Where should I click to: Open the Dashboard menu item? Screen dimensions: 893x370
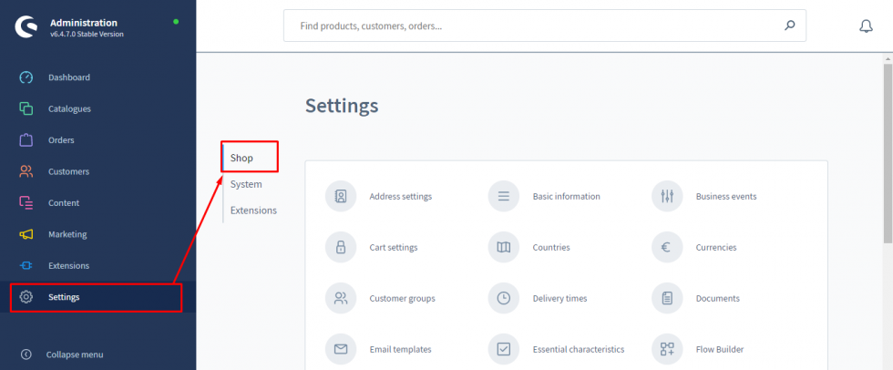tap(69, 77)
